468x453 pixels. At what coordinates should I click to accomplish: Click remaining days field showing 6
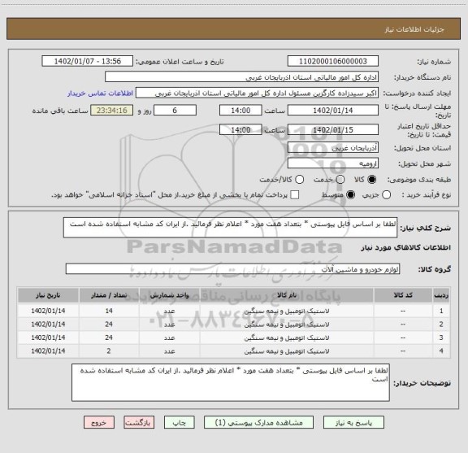(175, 111)
